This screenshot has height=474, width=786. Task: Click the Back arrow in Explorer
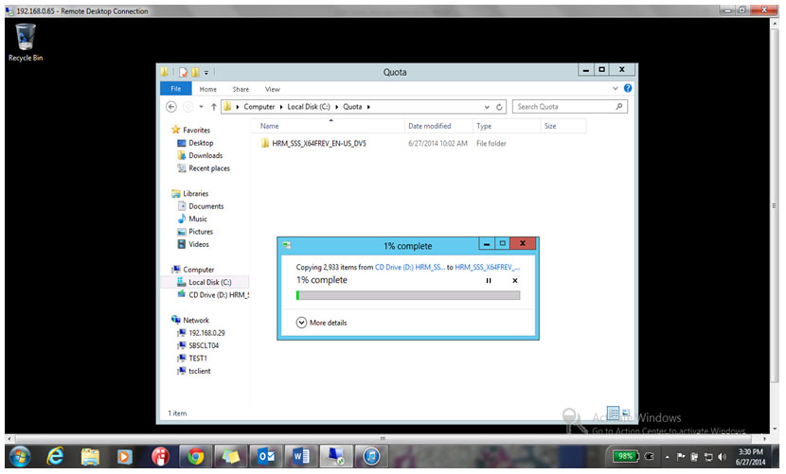pyautogui.click(x=171, y=107)
